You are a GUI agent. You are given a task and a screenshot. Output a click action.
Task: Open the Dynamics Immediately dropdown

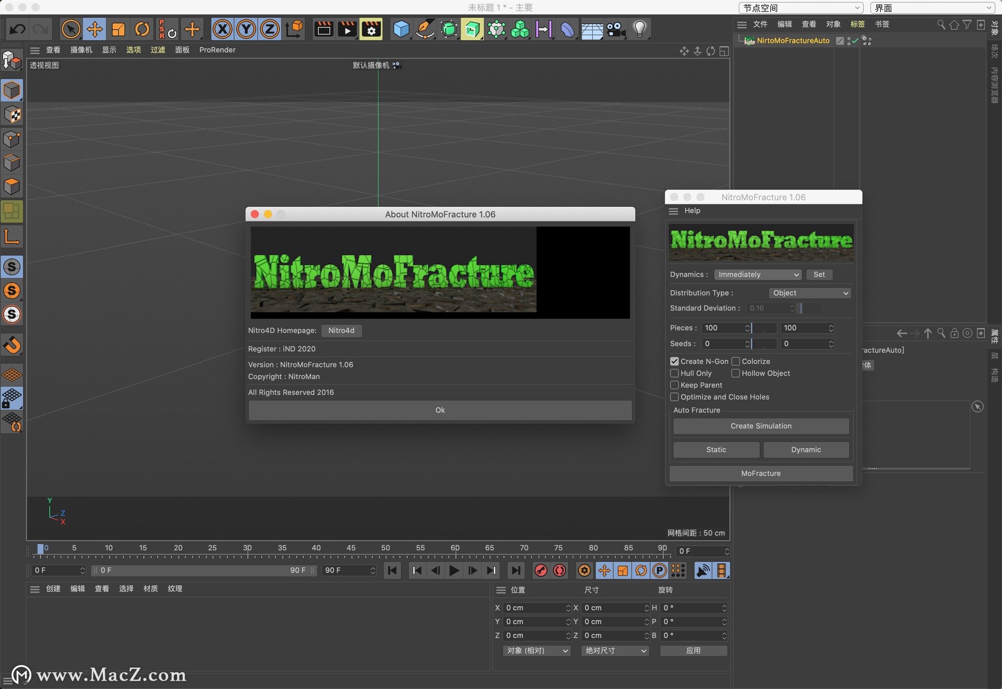tap(757, 275)
